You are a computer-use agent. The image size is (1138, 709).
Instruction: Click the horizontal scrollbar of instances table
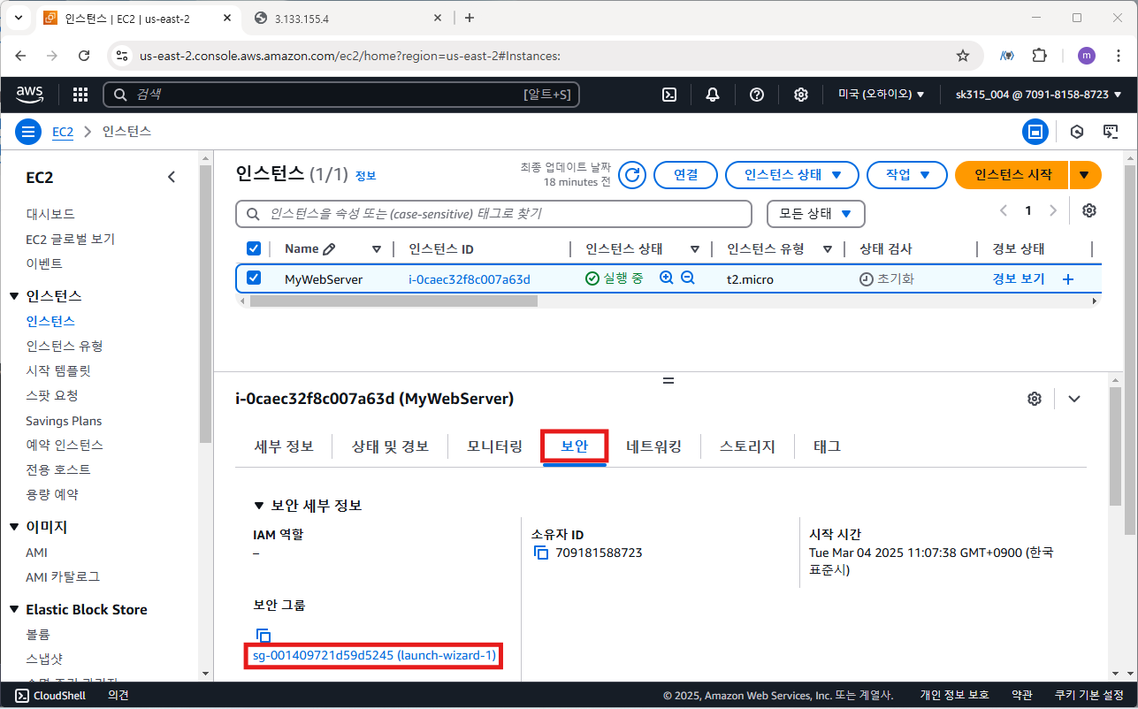pos(393,301)
